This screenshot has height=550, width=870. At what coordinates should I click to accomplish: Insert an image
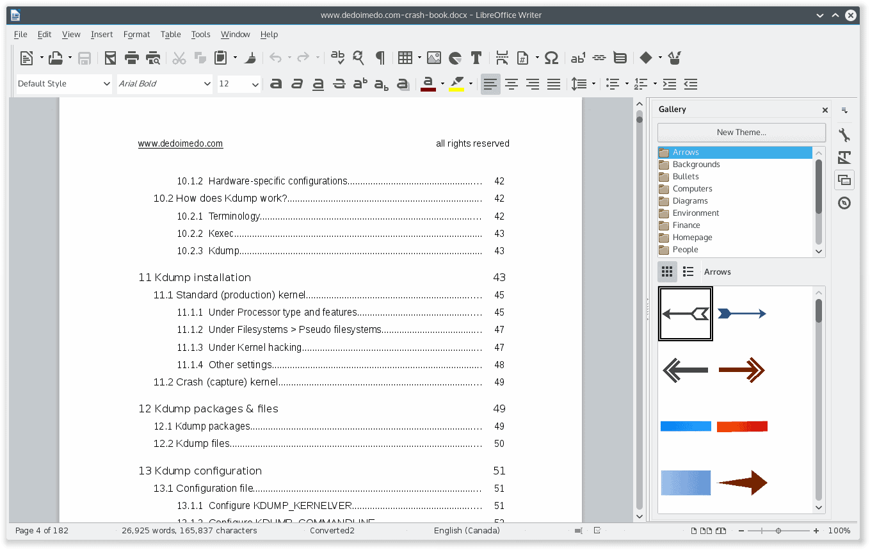(x=434, y=58)
